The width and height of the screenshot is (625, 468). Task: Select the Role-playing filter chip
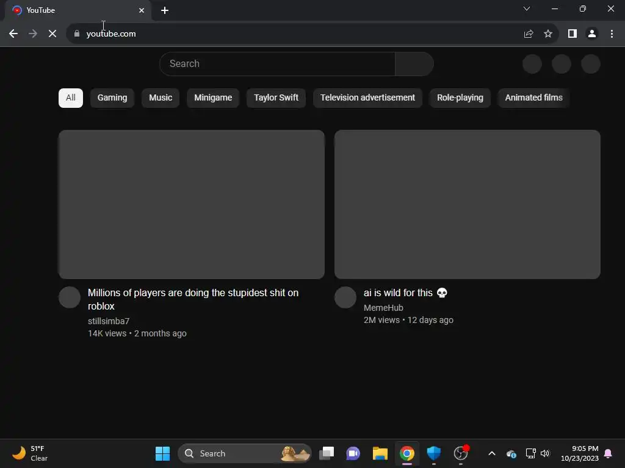(460, 98)
